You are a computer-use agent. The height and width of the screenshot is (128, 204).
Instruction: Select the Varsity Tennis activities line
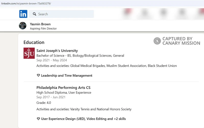pos(84,109)
